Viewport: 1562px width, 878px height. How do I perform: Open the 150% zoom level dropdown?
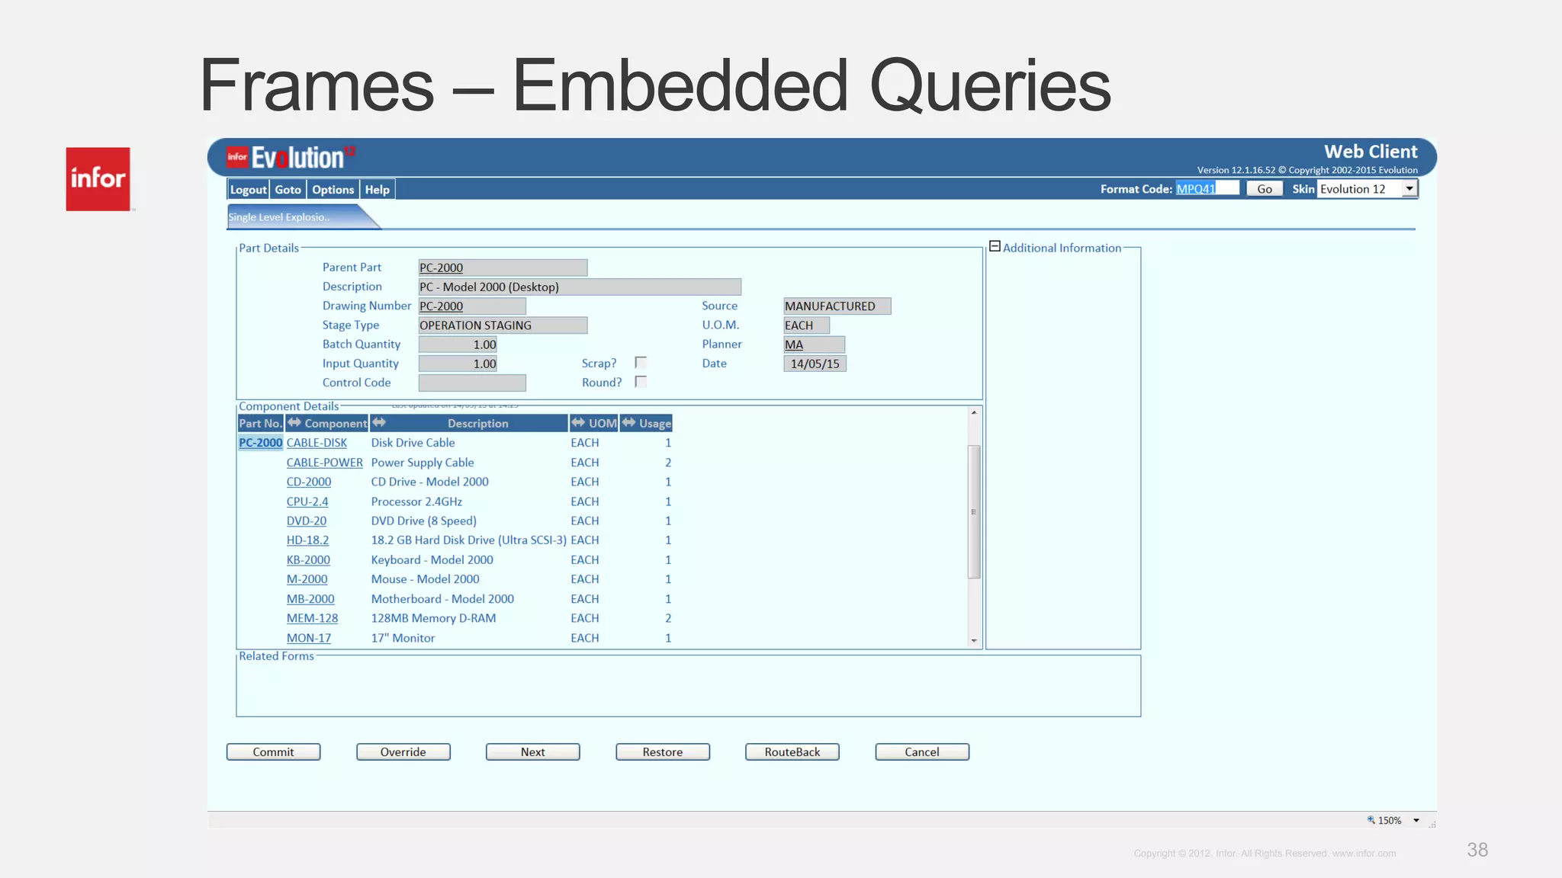(1416, 821)
